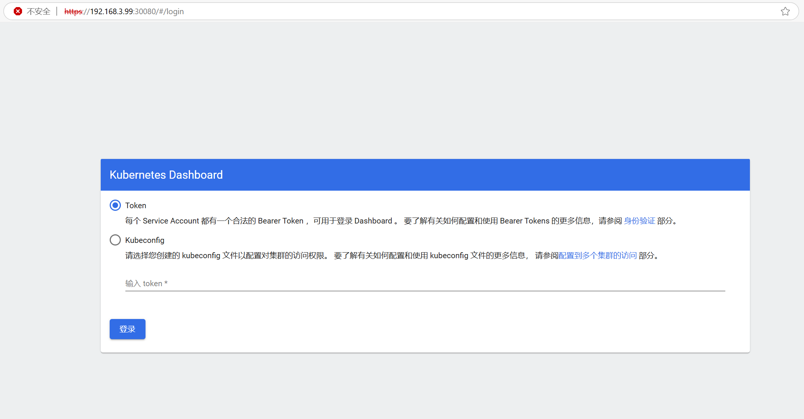Open the 配置到多个集群的访问 link
Screen dimensions: 804x419
pos(597,256)
